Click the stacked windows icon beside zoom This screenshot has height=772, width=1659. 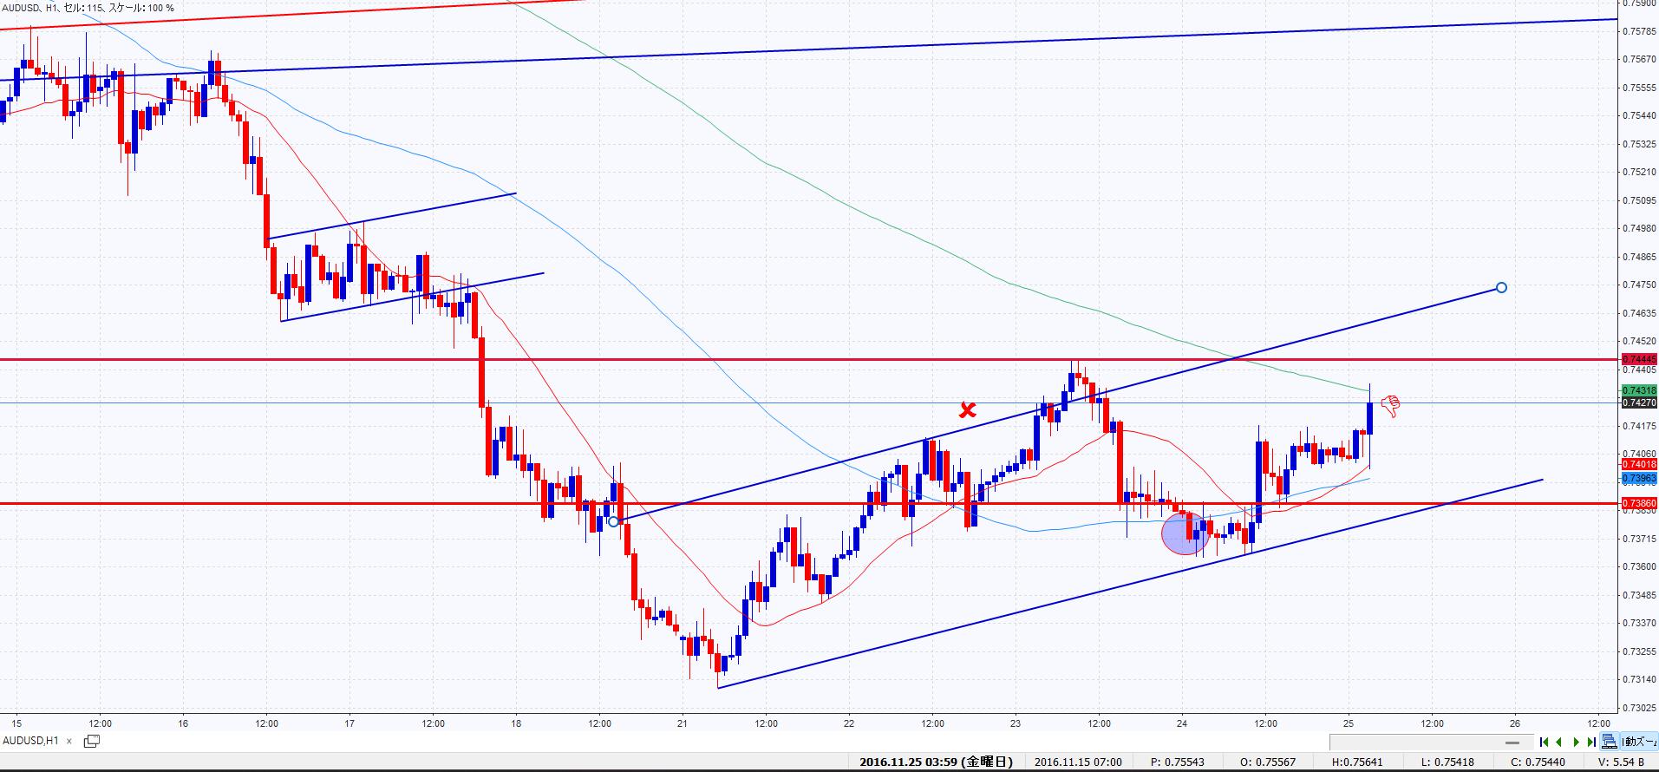click(x=1610, y=742)
